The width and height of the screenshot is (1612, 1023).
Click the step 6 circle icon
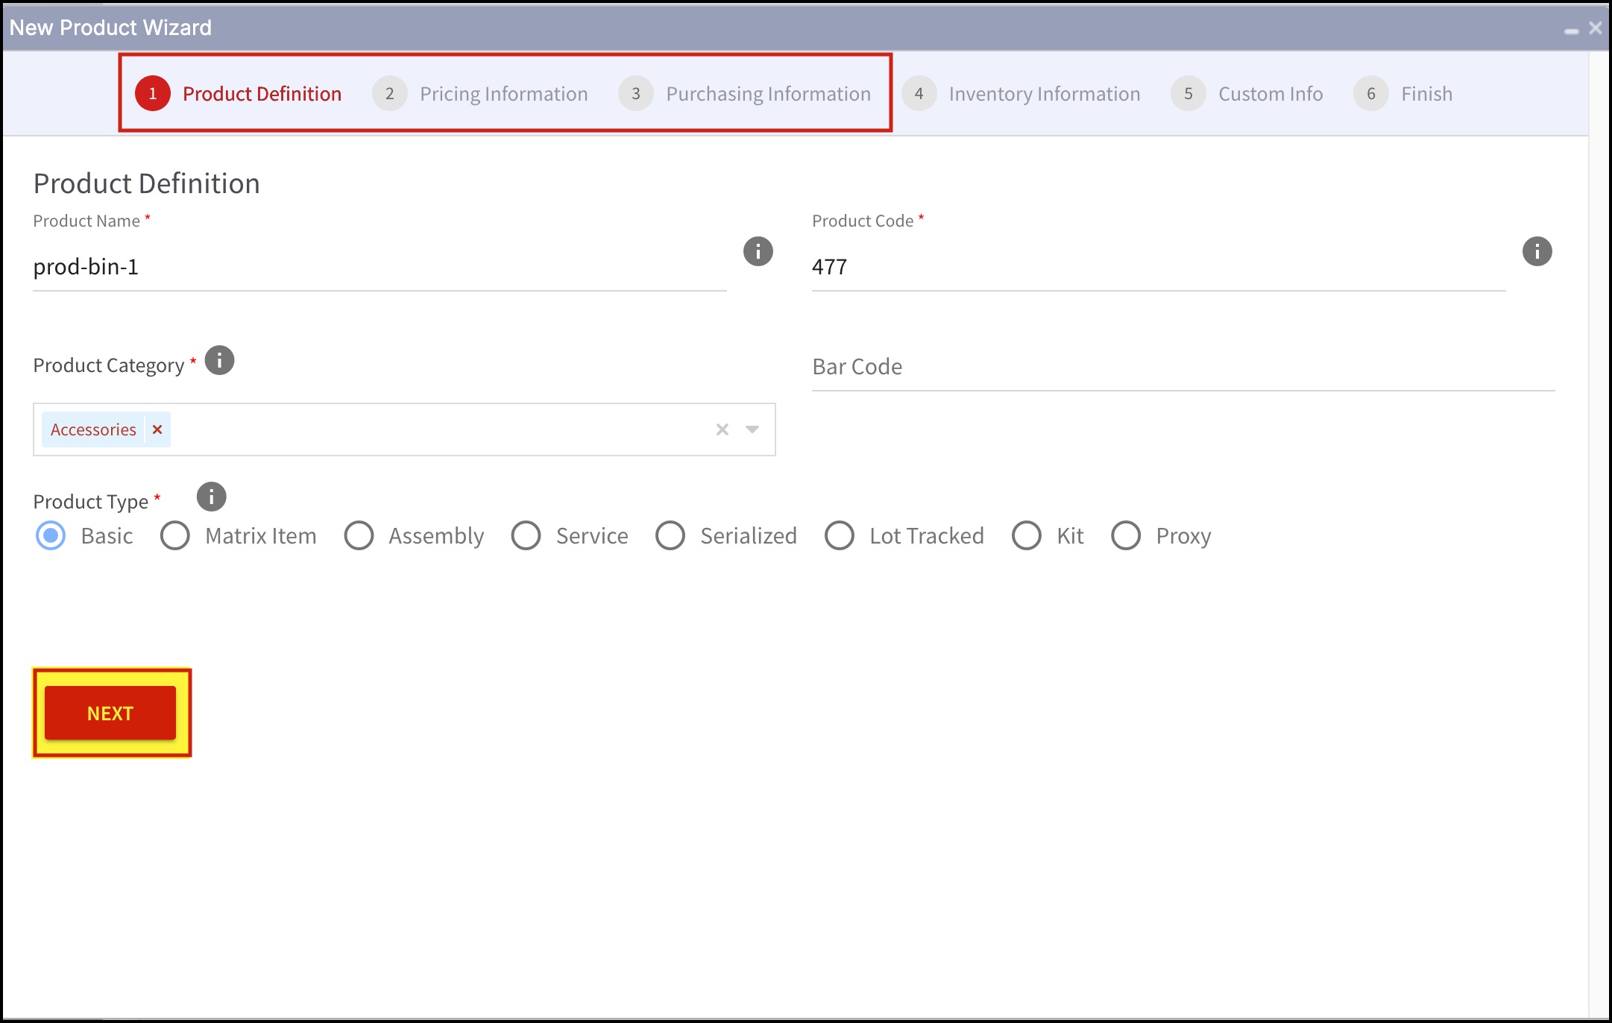point(1371,93)
